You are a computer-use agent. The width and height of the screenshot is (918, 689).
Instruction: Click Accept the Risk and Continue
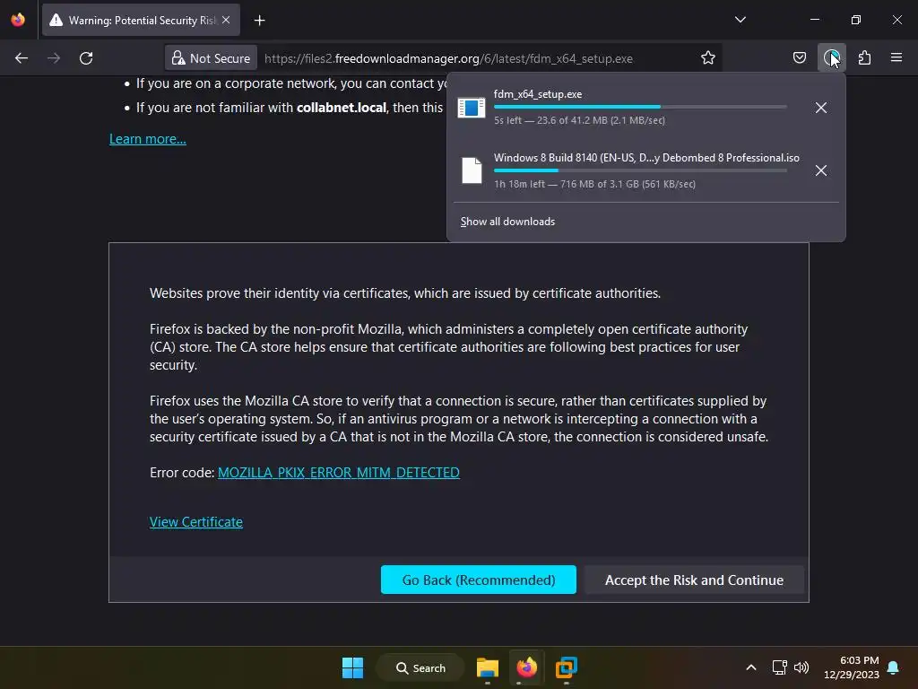point(694,580)
